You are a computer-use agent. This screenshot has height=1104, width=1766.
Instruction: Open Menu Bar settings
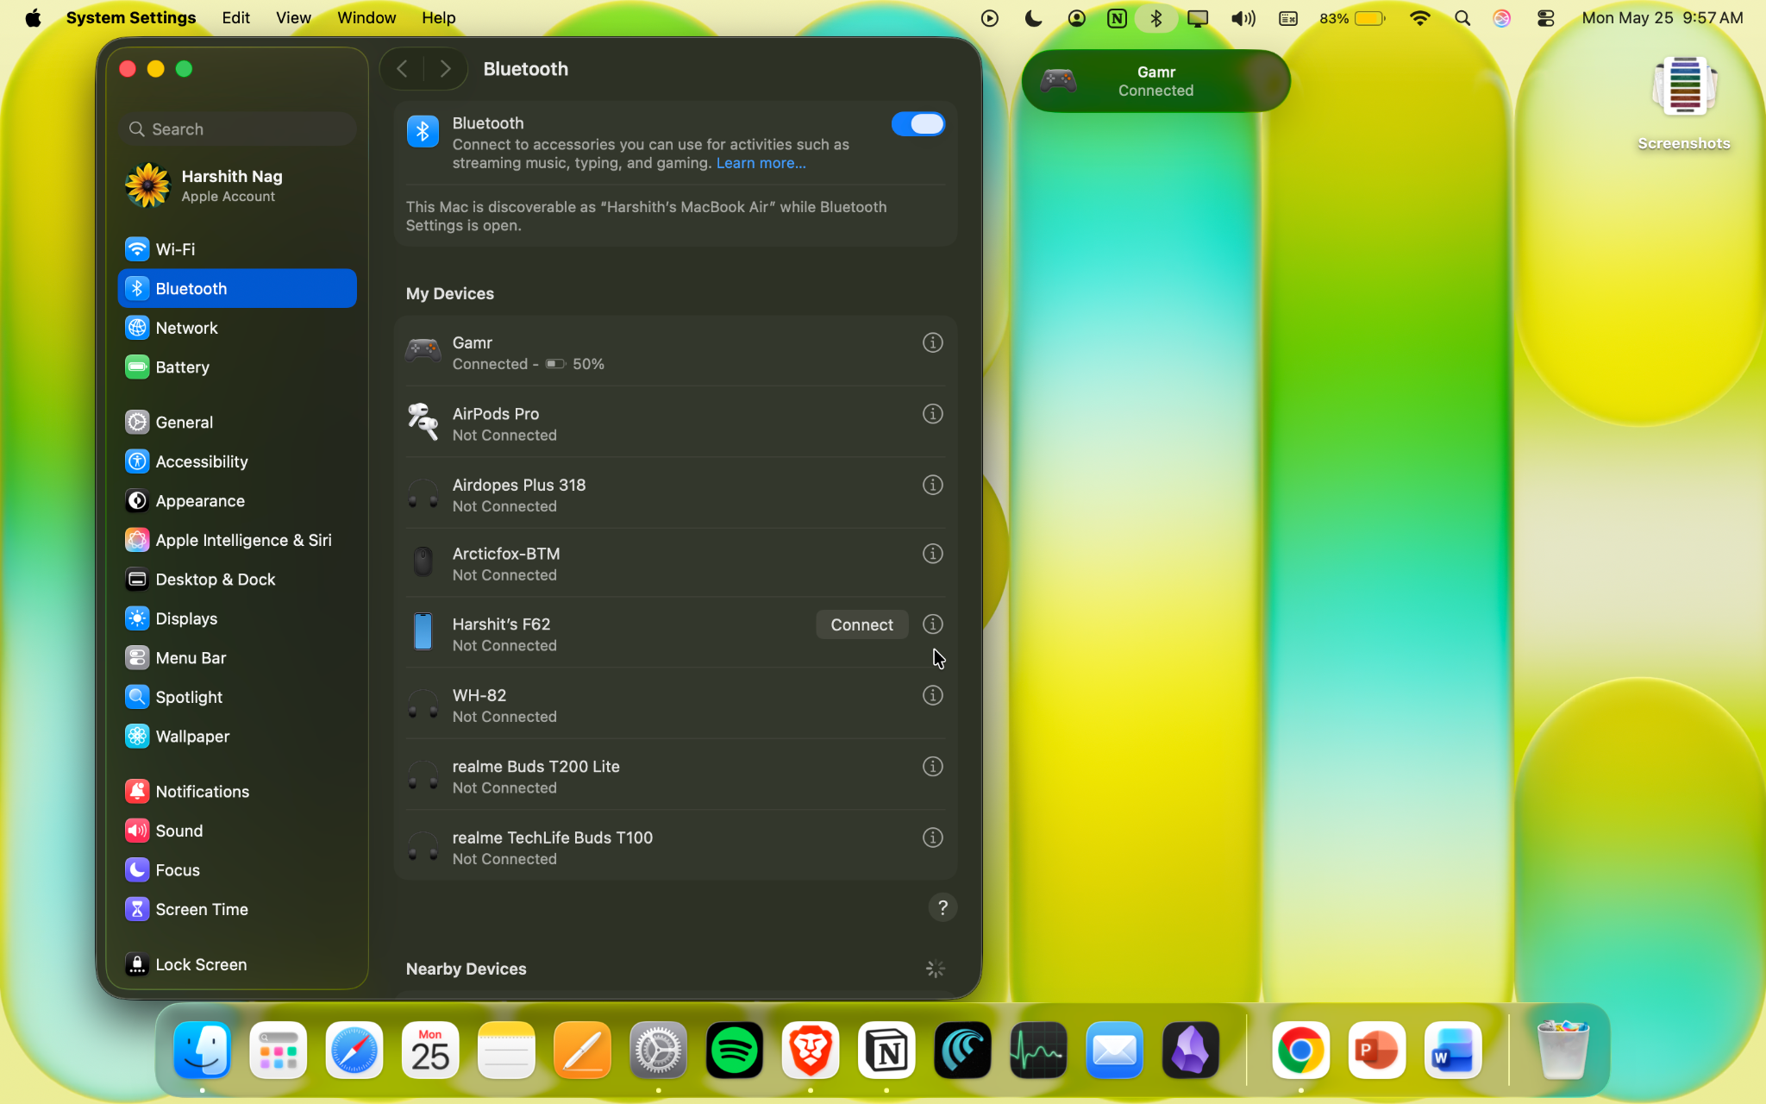[238, 658]
